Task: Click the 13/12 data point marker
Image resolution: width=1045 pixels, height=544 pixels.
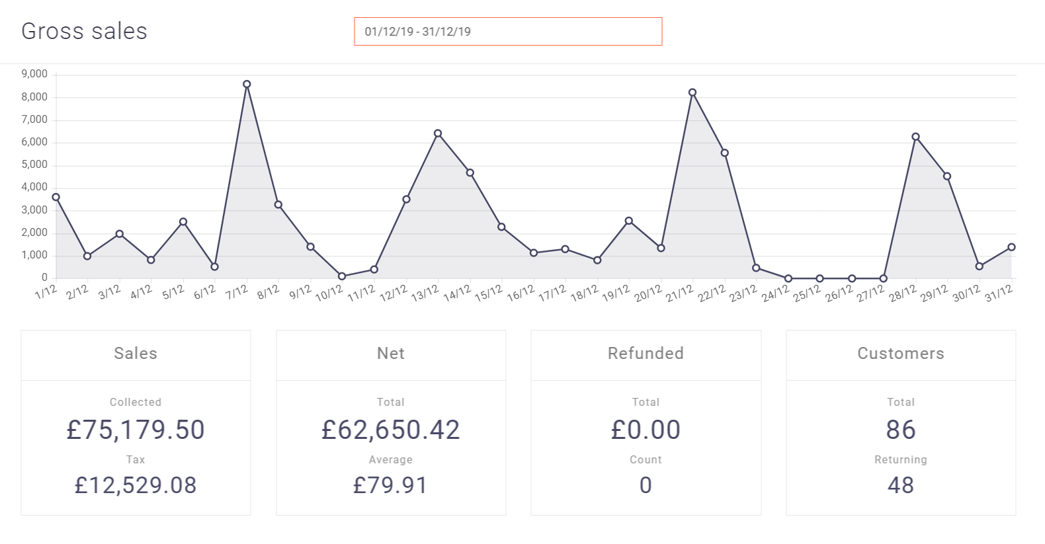Action: pos(438,134)
